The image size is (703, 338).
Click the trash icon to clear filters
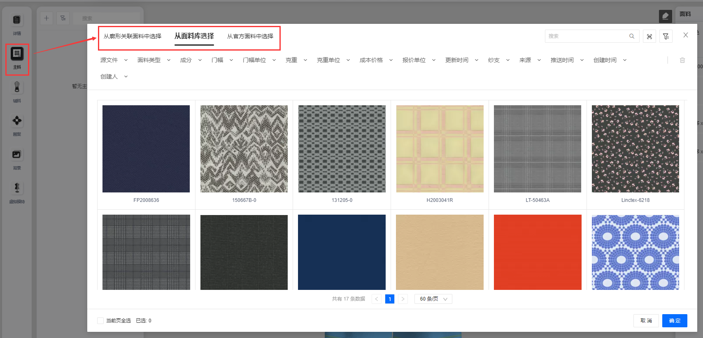coord(682,60)
